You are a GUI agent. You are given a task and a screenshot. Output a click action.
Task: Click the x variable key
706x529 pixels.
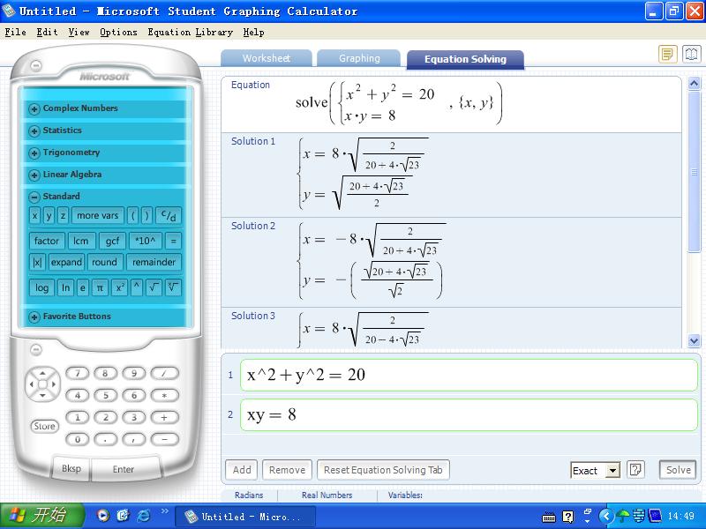(35, 215)
